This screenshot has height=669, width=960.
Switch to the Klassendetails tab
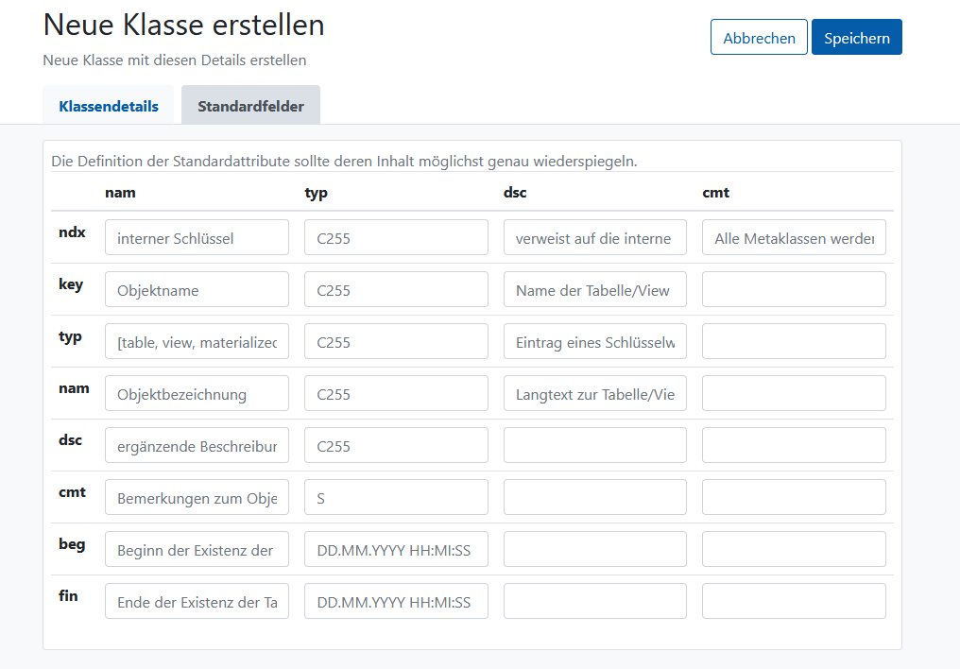click(109, 106)
